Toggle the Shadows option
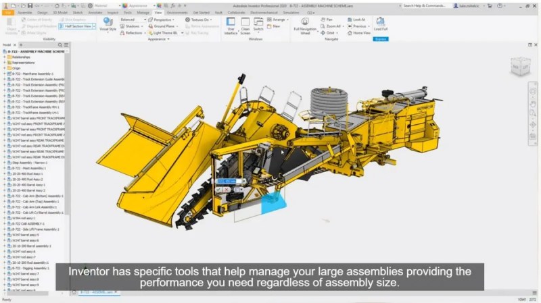 click(130, 26)
